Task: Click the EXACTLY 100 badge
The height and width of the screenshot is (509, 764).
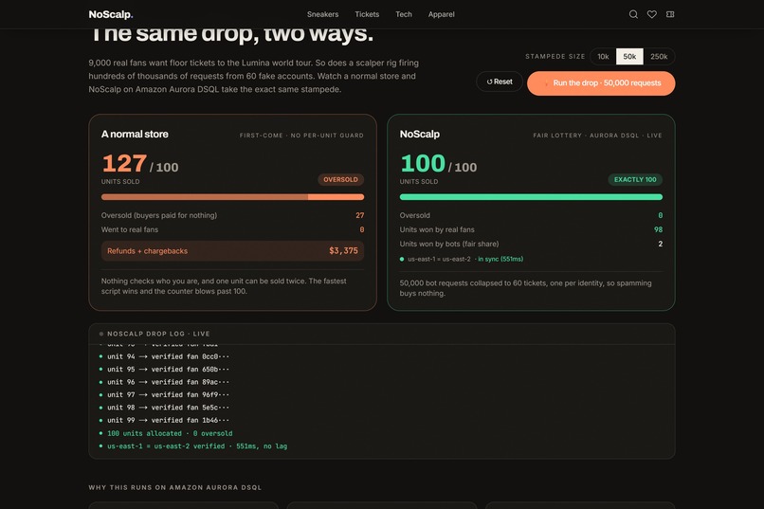Action: 635,180
